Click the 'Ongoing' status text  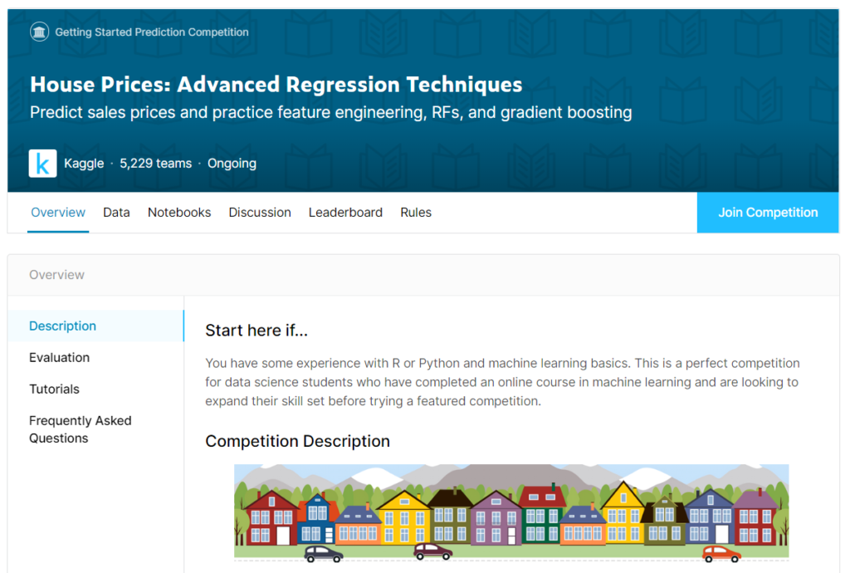(x=232, y=163)
